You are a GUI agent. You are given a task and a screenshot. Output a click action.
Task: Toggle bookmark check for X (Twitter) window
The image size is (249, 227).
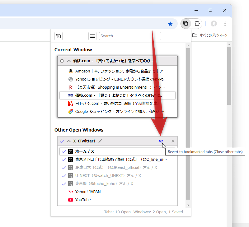coord(62,141)
